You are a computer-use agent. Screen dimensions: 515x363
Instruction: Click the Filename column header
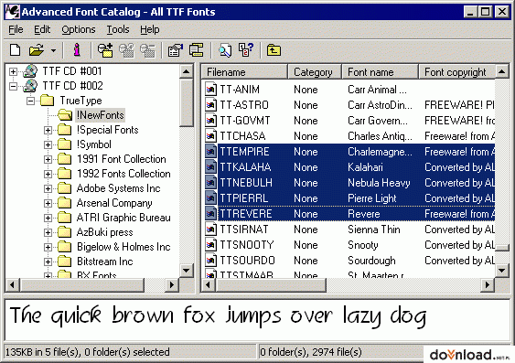pos(244,72)
